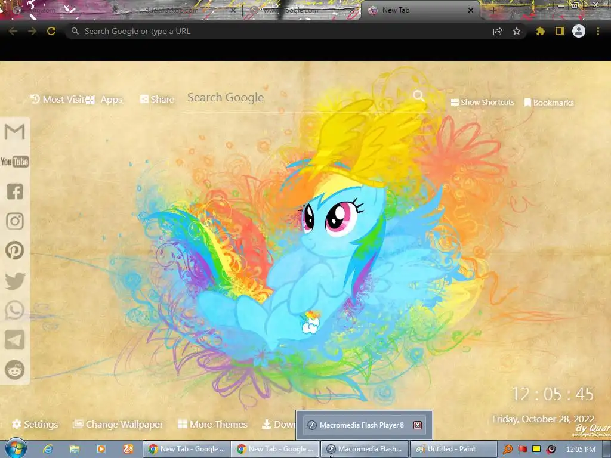Click the Download link at the bottom
The height and width of the screenshot is (458, 611).
[279, 424]
